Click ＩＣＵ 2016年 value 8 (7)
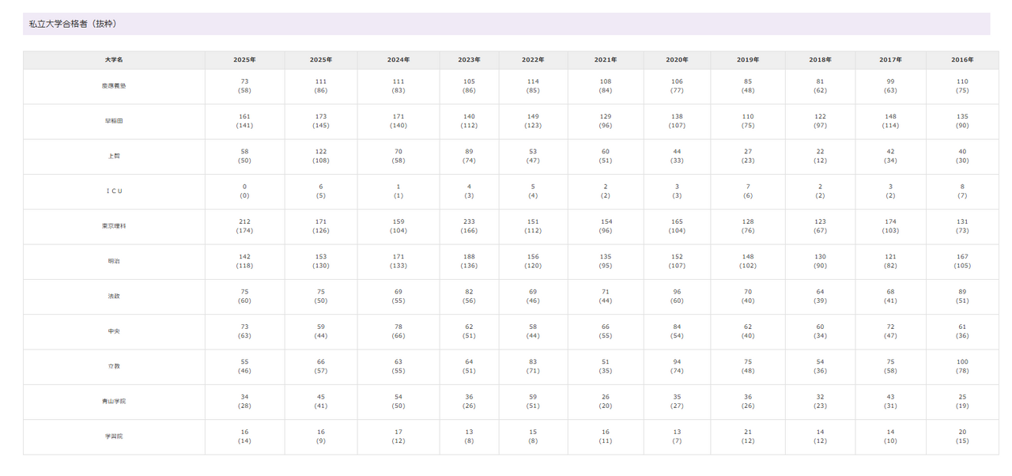 pyautogui.click(x=962, y=191)
